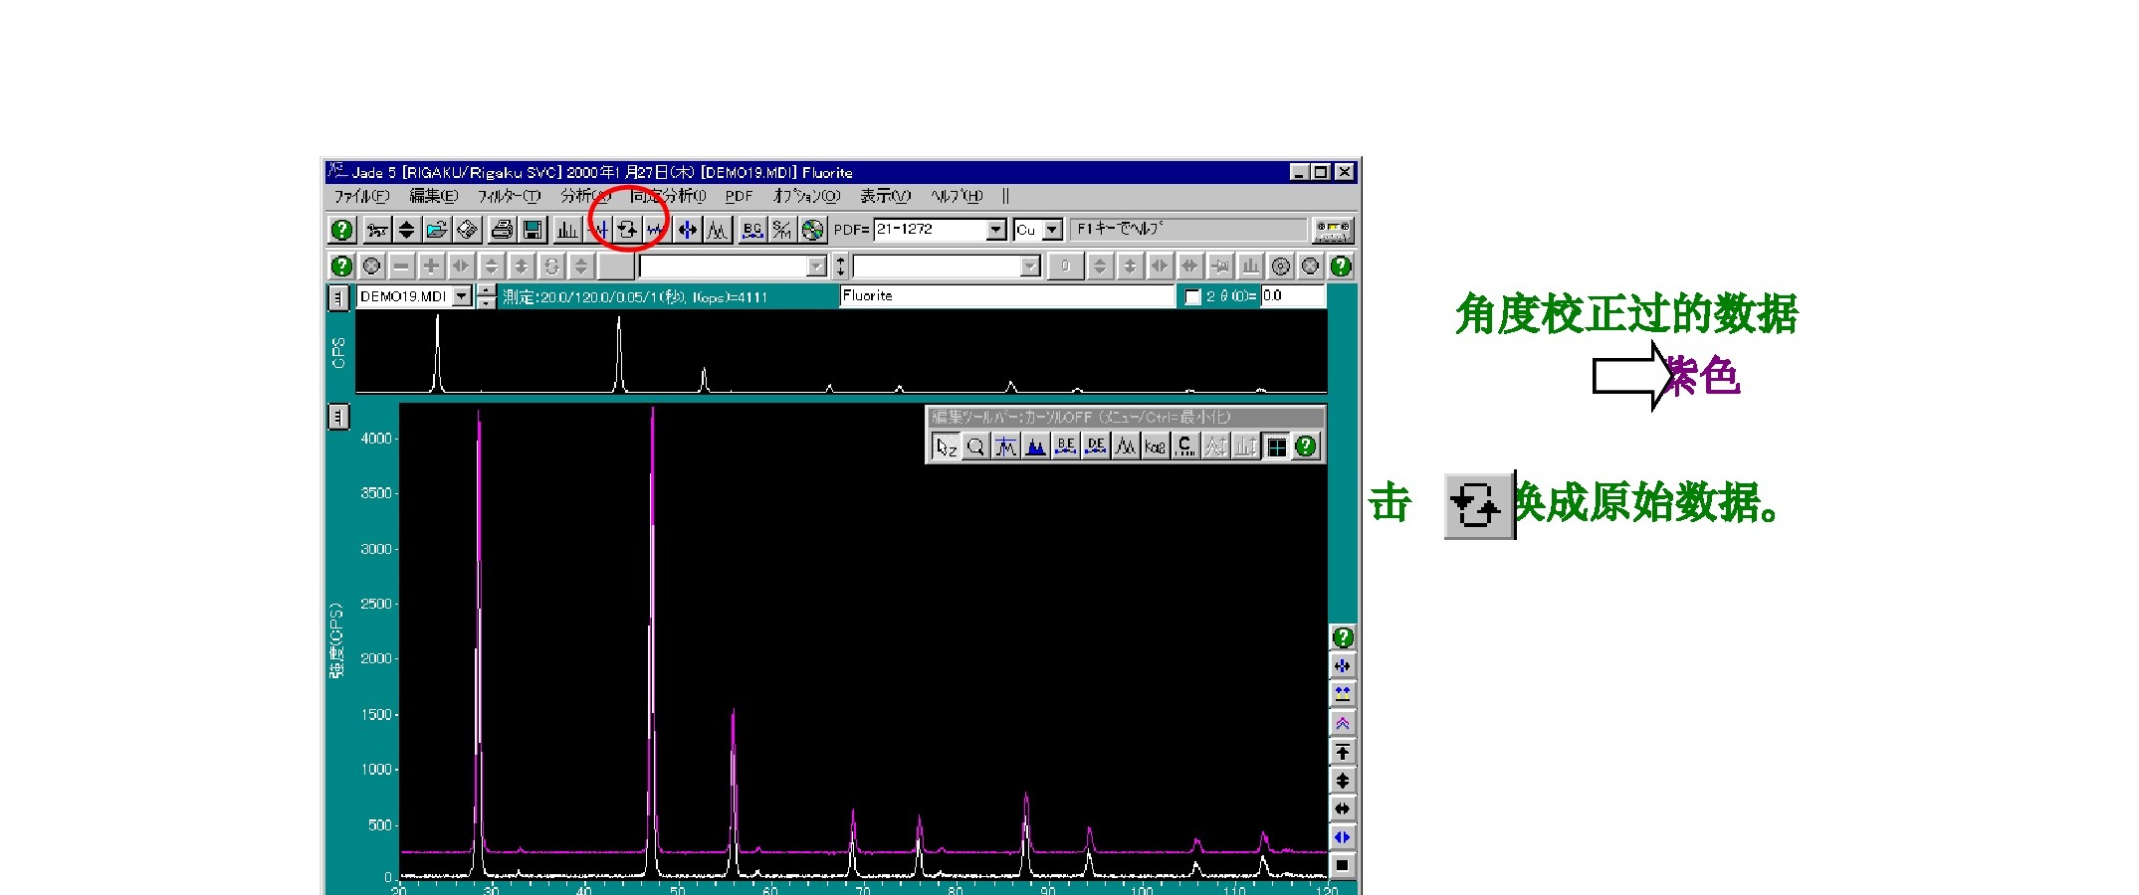
Task: Open the 表示(V) menu
Action: [x=885, y=196]
